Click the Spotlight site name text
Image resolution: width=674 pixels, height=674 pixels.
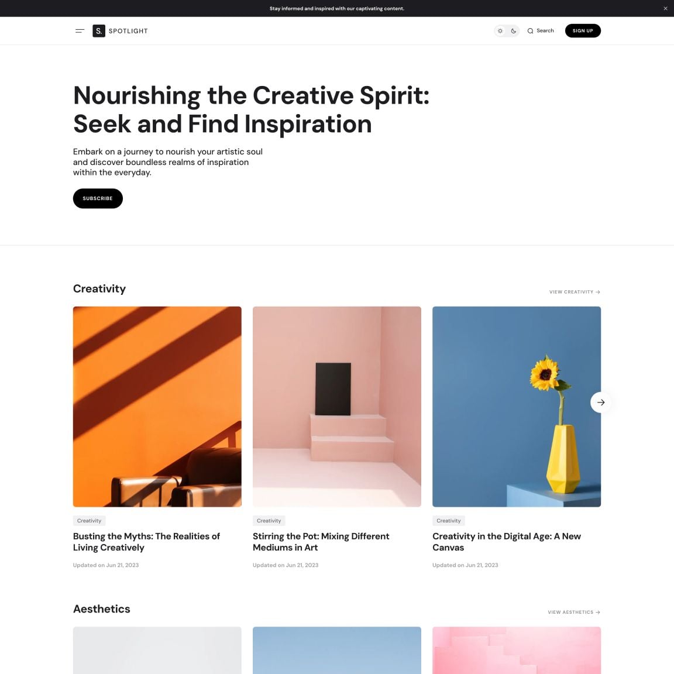[128, 31]
